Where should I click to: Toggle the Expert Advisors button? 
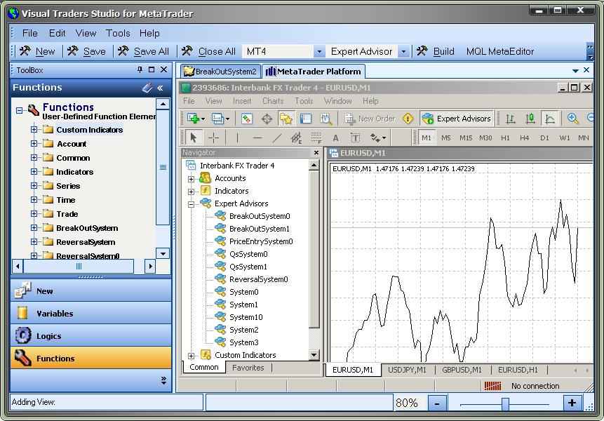coord(457,119)
